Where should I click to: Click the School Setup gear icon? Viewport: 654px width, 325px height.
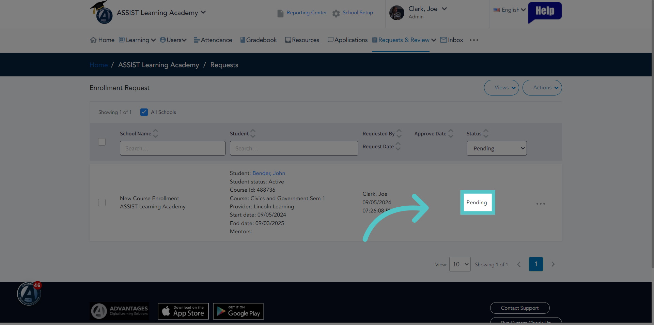tap(336, 13)
